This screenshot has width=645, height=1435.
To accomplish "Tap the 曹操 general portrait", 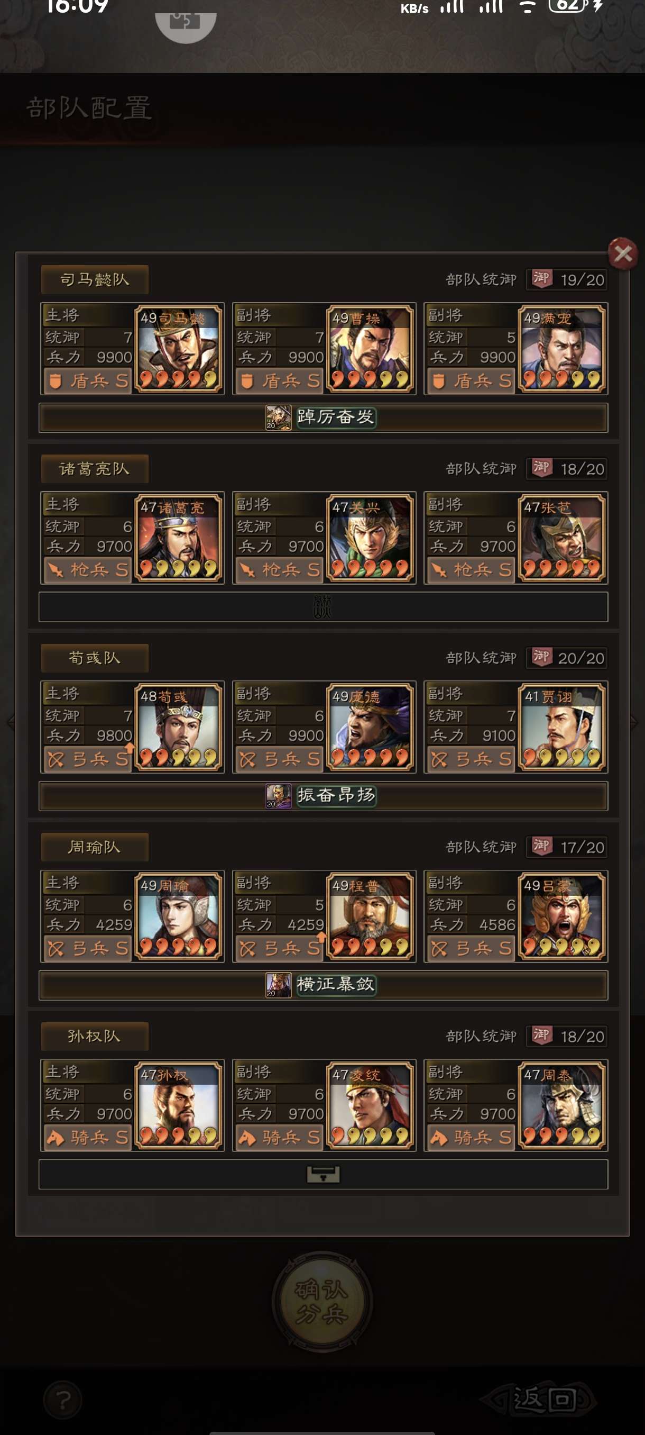I will tap(370, 349).
